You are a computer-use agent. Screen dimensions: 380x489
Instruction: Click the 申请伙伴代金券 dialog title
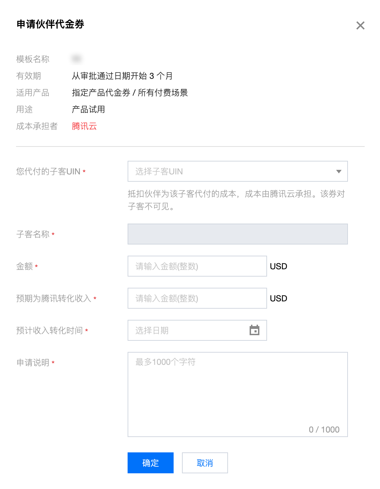click(51, 24)
